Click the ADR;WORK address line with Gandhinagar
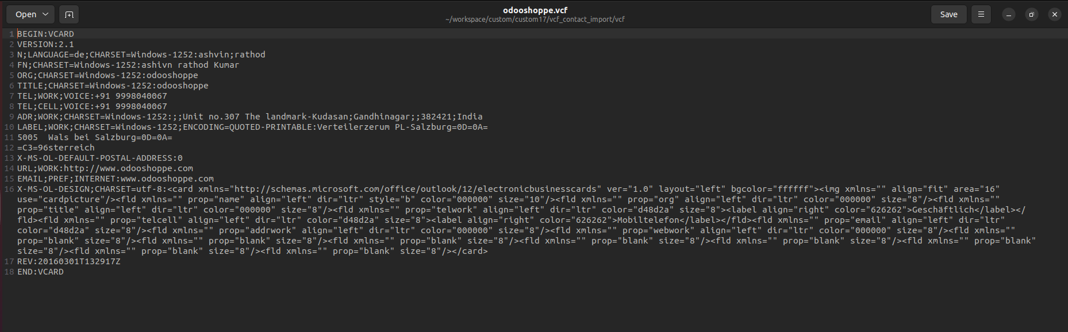The image size is (1068, 332). (x=250, y=117)
